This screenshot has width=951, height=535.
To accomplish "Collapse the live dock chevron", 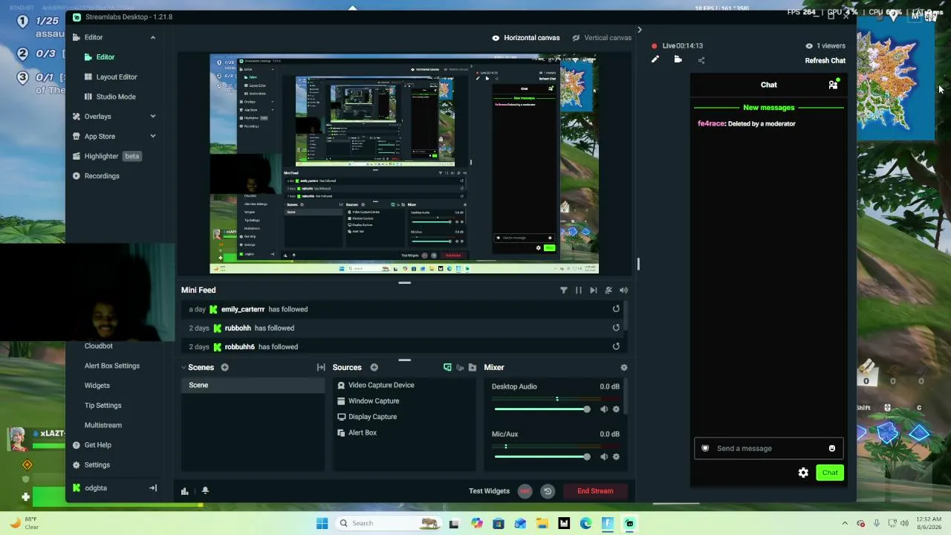I will click(639, 30).
